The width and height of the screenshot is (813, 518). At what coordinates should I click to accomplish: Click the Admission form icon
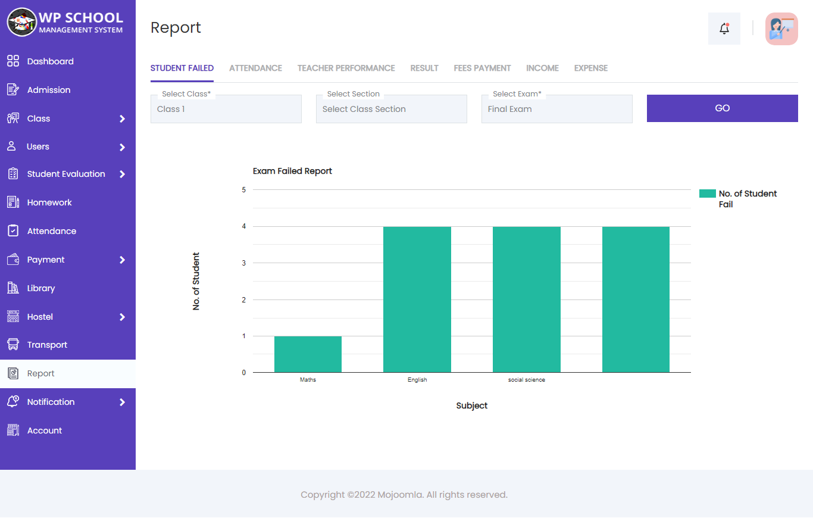tap(13, 90)
